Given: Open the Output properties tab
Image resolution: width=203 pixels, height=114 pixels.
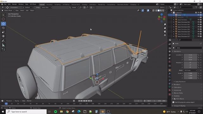Looking at the screenshot, I should 170,52.
